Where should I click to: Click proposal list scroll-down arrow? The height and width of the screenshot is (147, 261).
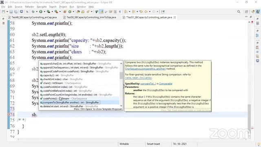(x=121, y=106)
